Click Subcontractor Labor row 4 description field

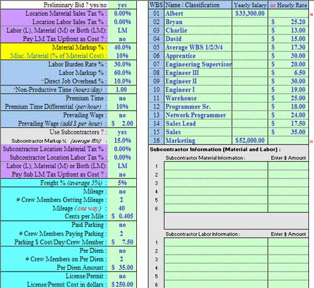tap(216, 268)
